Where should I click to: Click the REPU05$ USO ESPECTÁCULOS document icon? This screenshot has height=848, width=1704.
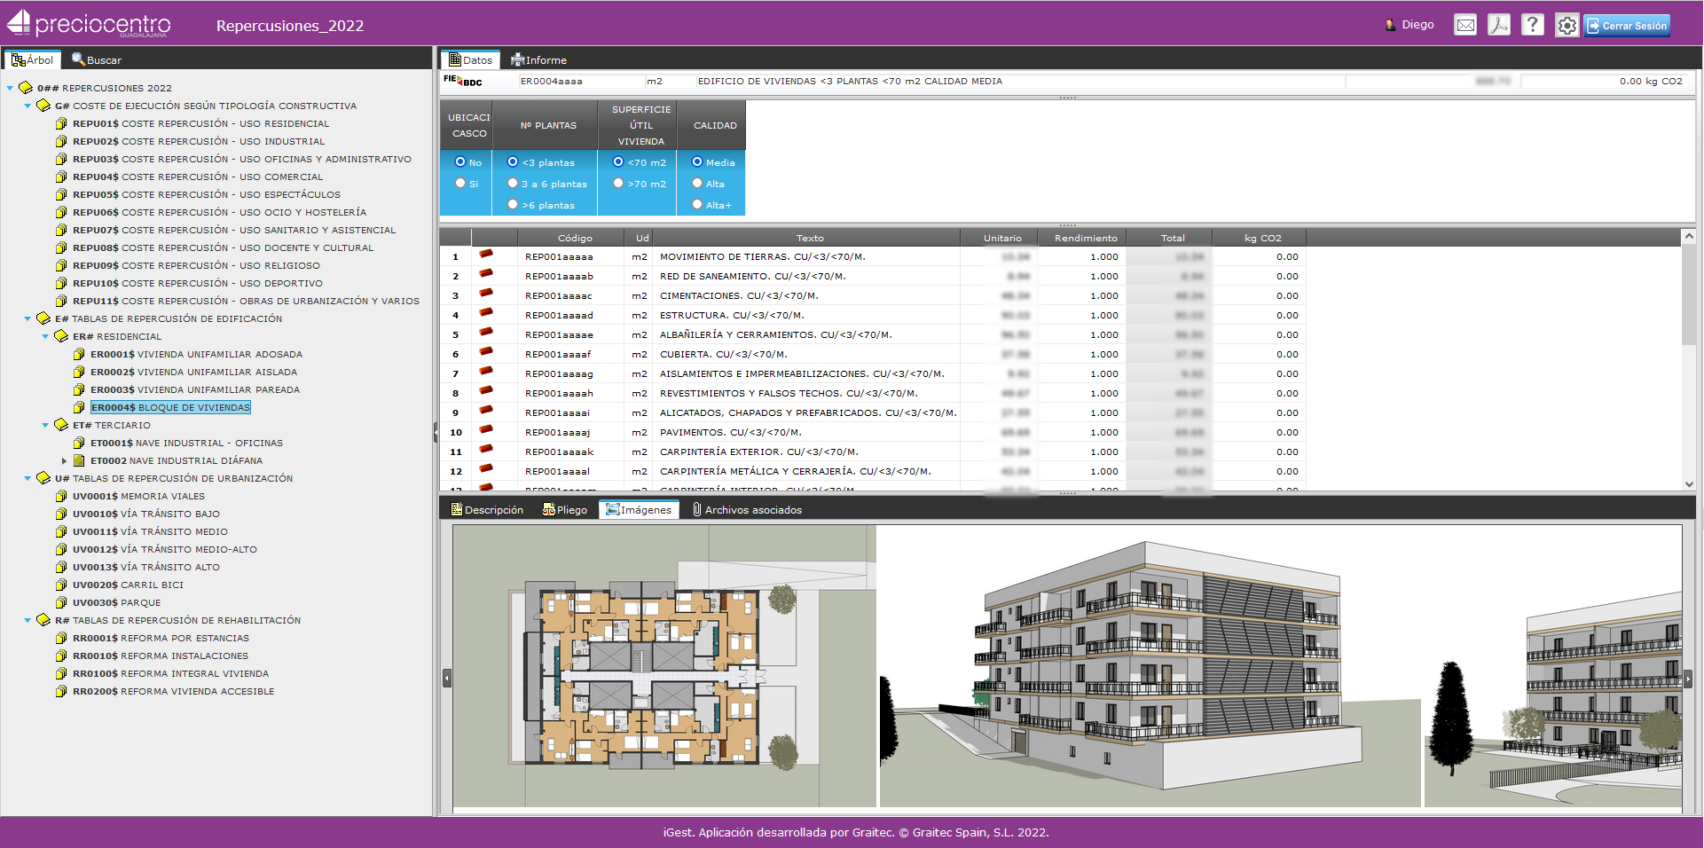pos(61,194)
